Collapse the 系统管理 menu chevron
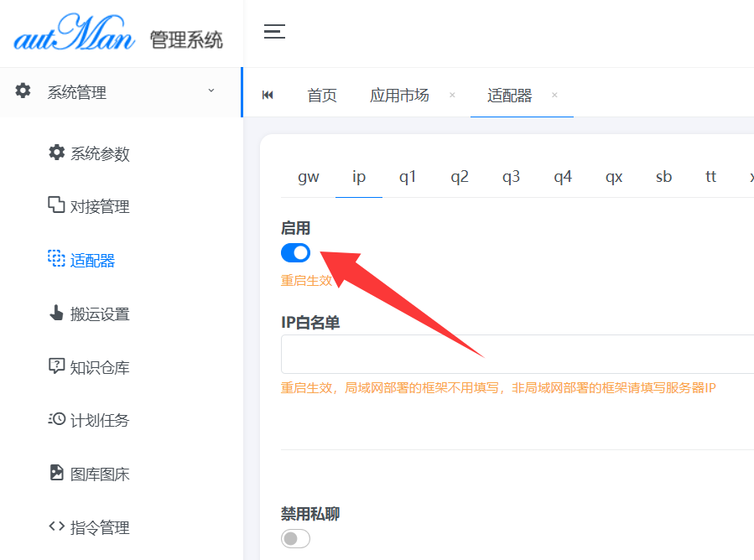The width and height of the screenshot is (754, 560). pyautogui.click(x=211, y=91)
